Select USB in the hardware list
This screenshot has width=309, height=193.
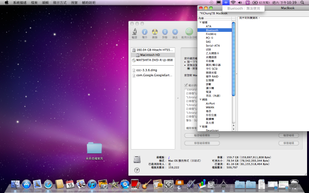[x=208, y=49]
